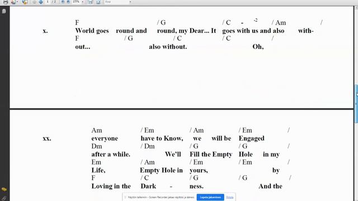This screenshot has width=358, height=201.
Task: Click the Print icon in the toolbar
Action: pos(6,2)
